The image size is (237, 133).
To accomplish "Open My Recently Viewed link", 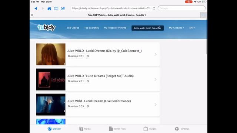I will (115, 28).
